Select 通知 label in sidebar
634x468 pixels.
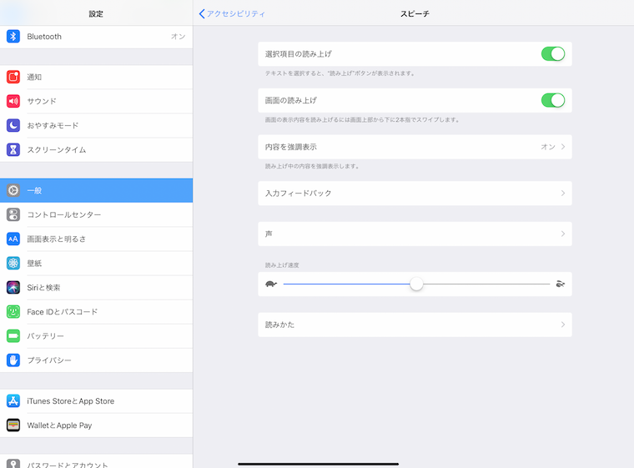tap(34, 77)
